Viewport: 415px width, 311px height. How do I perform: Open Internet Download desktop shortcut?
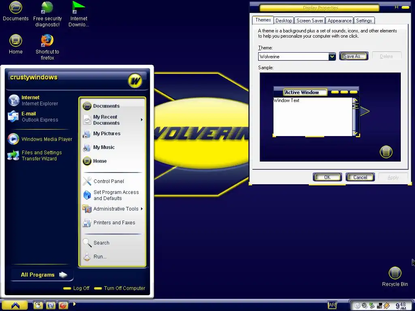click(x=79, y=14)
